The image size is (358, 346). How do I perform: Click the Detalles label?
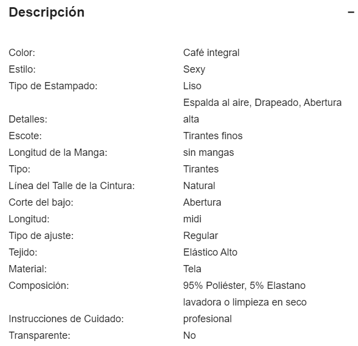28,119
